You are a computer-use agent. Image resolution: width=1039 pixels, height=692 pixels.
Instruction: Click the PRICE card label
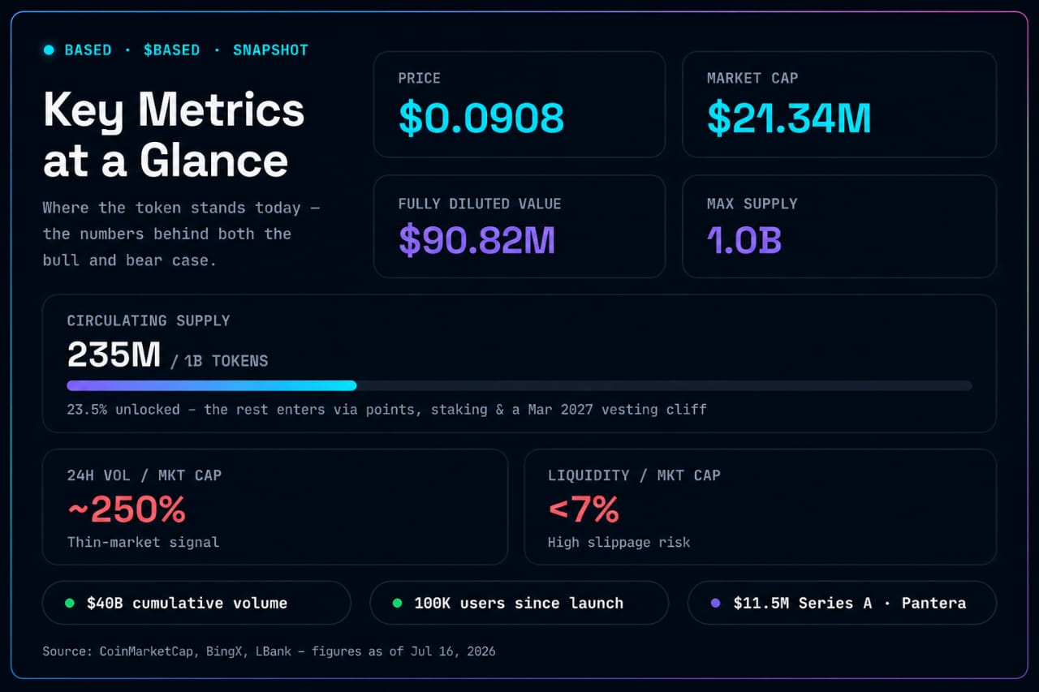click(x=419, y=79)
